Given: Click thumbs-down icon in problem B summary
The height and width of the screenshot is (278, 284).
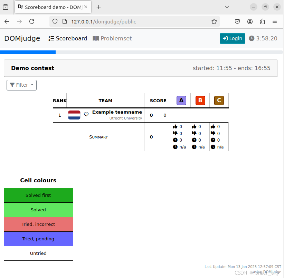Looking at the screenshot, I should 194,133.
